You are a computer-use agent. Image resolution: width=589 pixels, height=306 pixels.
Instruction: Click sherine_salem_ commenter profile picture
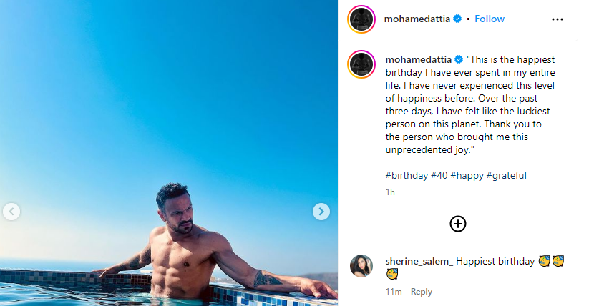(x=361, y=266)
